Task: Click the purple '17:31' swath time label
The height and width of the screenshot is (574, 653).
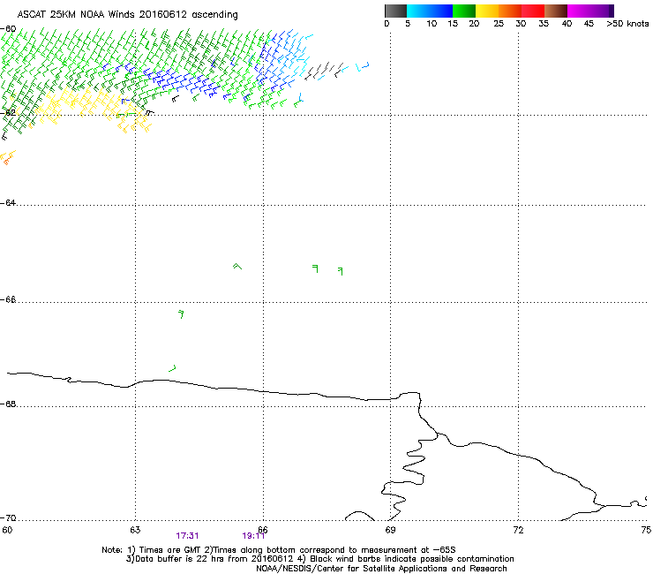Action: pyautogui.click(x=187, y=536)
